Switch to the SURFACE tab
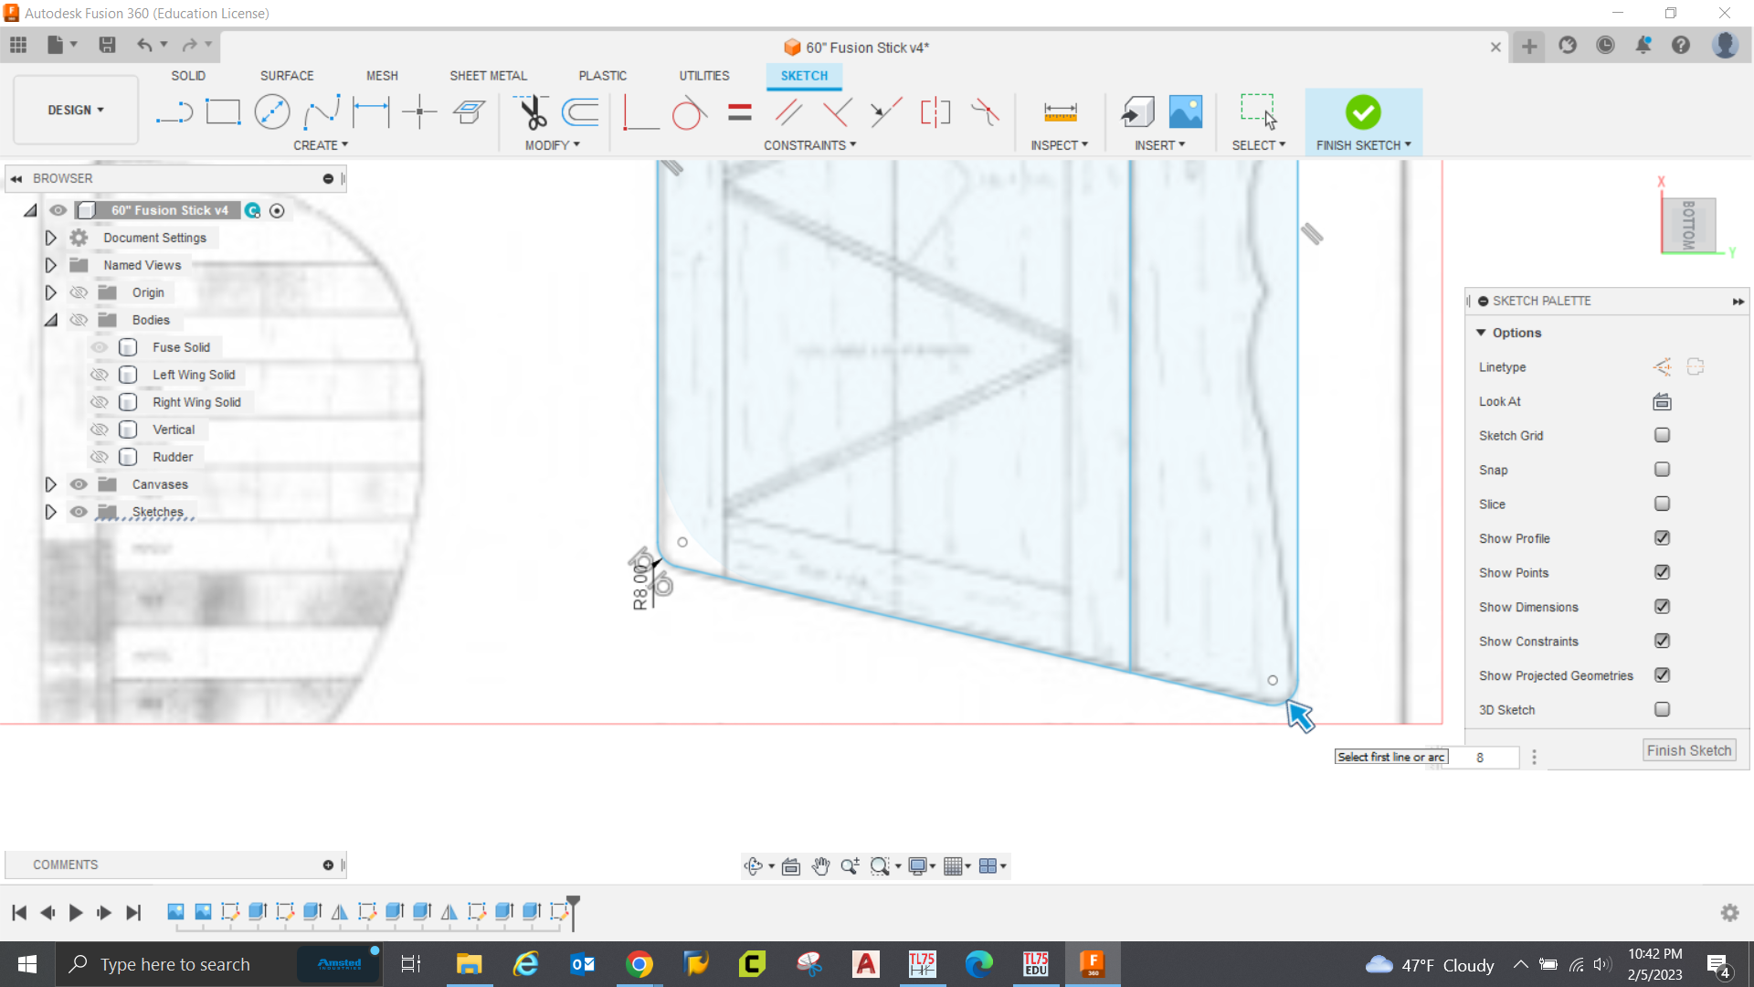The image size is (1754, 987). [x=286, y=76]
